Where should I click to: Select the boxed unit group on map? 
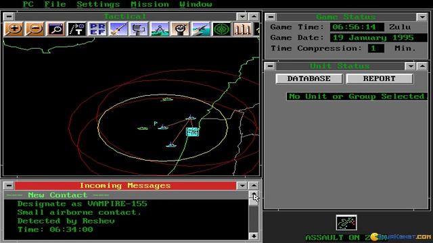click(x=192, y=132)
